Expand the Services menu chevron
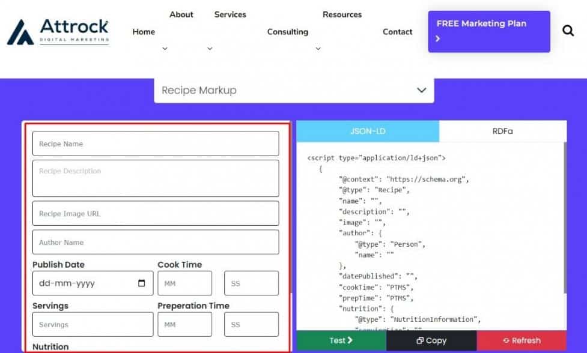Viewport: 587px width, 353px height. pyautogui.click(x=210, y=49)
